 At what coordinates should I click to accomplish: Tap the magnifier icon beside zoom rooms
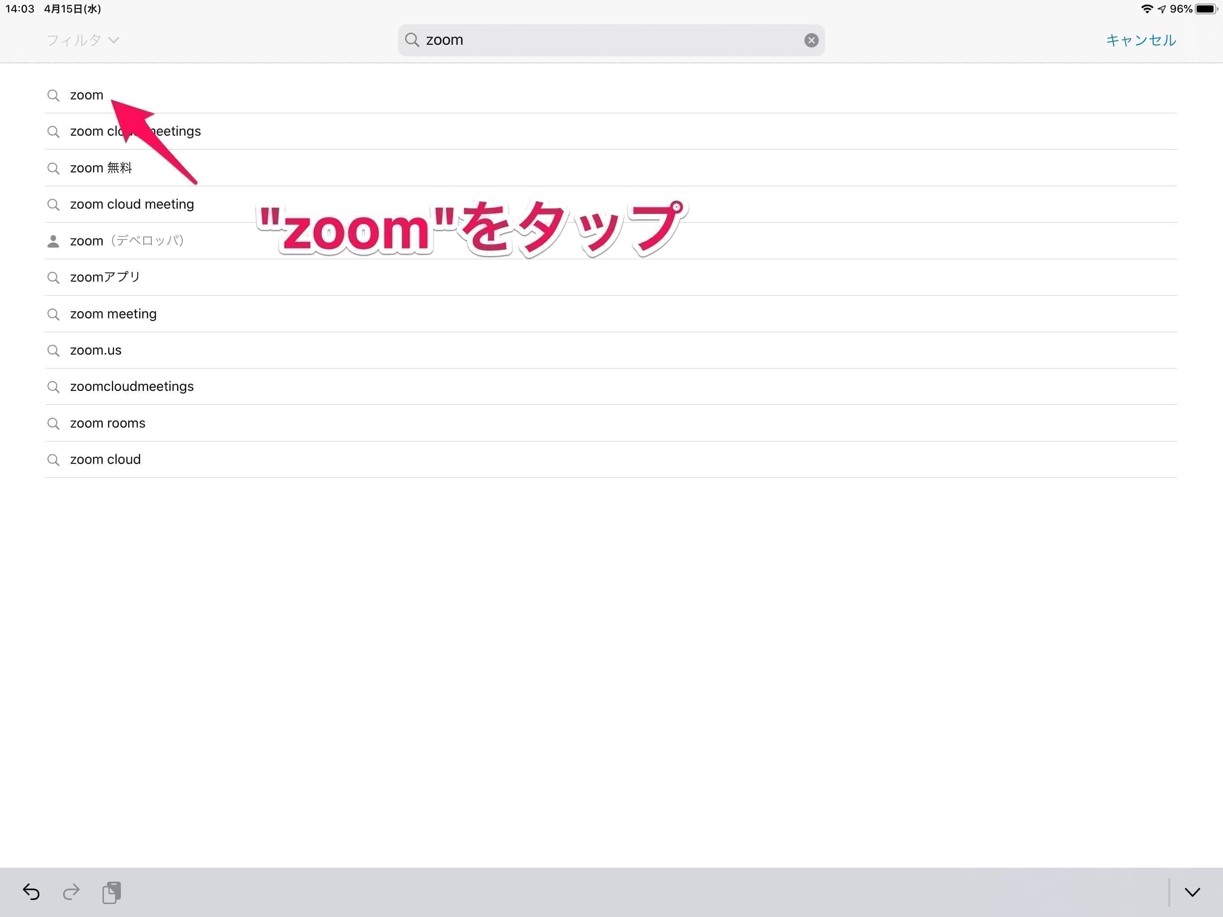click(x=53, y=423)
